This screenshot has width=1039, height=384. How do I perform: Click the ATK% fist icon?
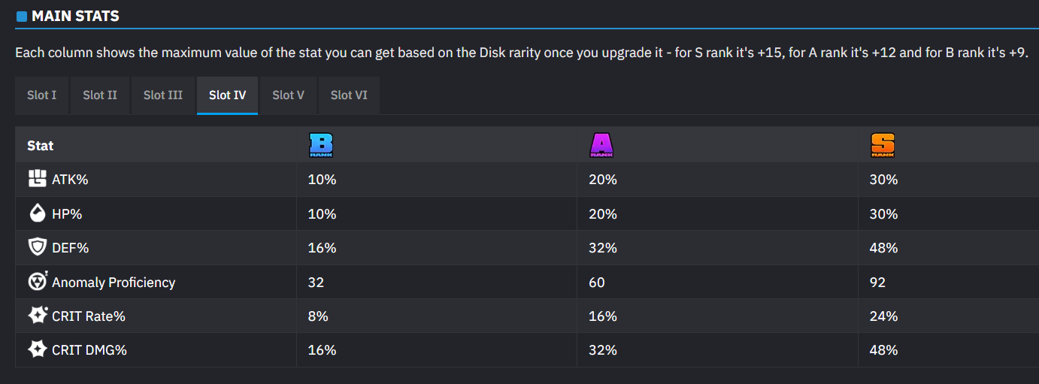(38, 180)
